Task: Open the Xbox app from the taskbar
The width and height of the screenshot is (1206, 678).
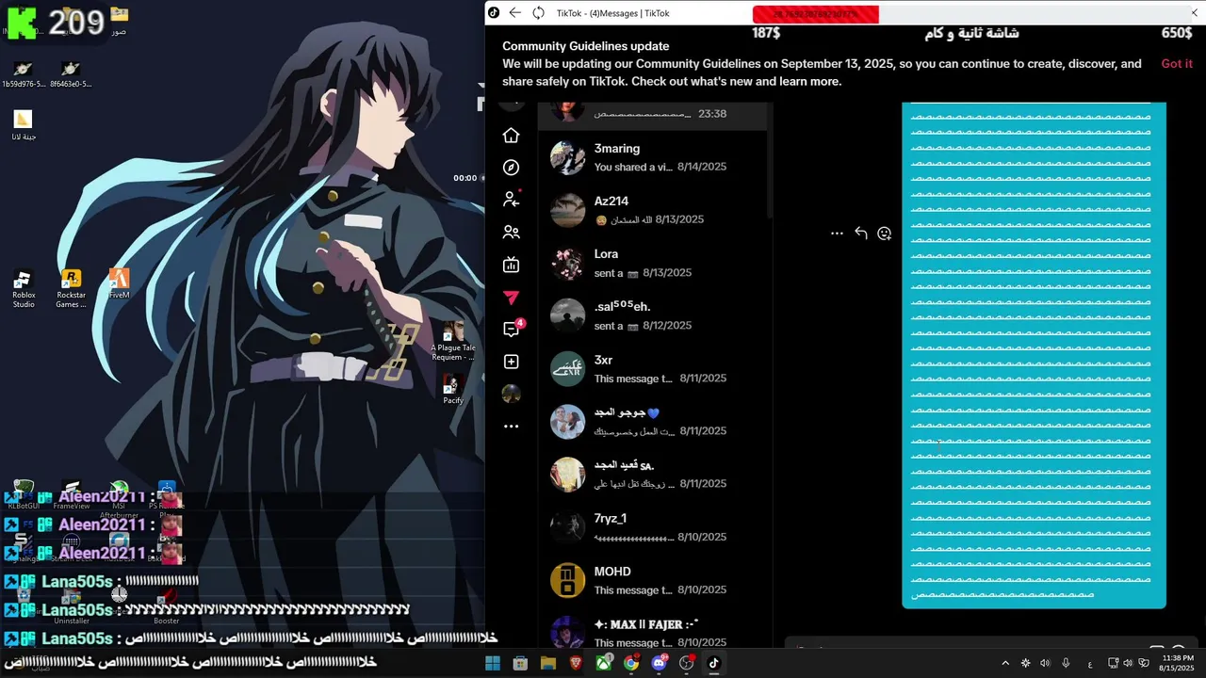Action: point(603,663)
